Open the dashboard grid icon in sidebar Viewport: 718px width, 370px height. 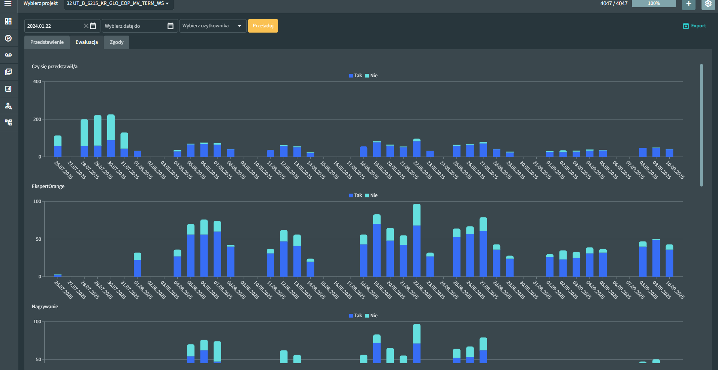pyautogui.click(x=8, y=21)
